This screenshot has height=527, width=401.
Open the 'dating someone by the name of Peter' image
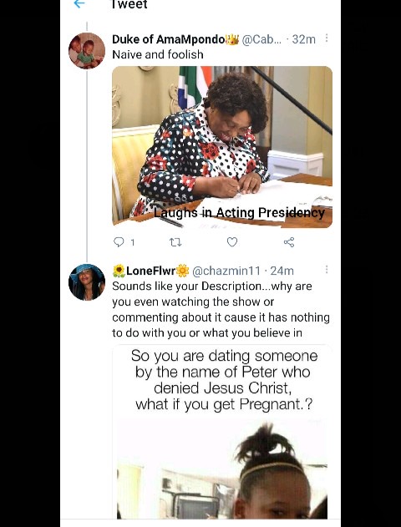point(222,432)
